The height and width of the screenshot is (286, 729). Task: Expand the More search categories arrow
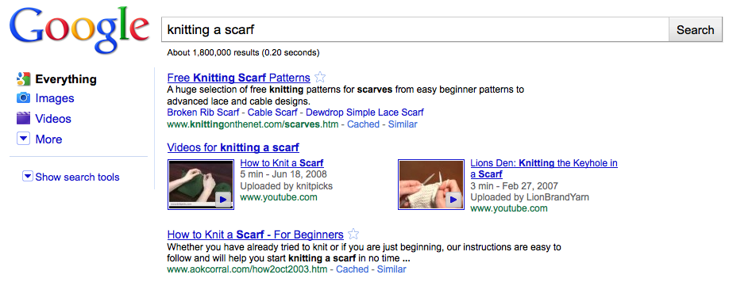23,139
